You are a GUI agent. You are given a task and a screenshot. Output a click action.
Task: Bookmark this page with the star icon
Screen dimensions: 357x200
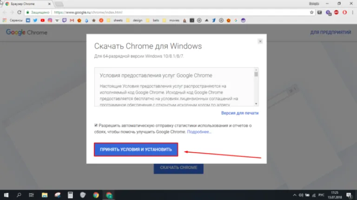pyautogui.click(x=311, y=12)
